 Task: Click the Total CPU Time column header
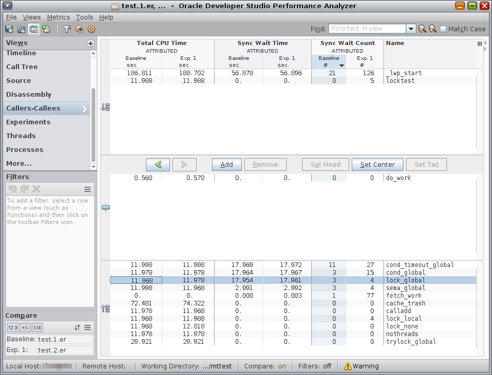[162, 43]
